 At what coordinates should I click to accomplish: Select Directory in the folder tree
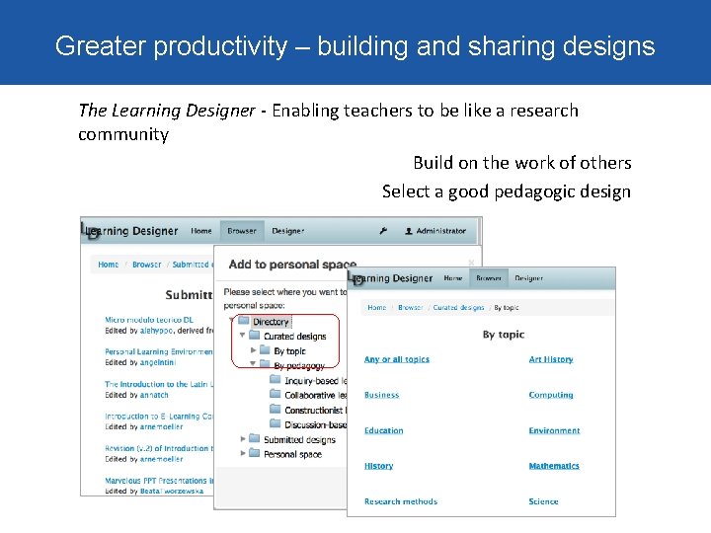click(x=271, y=322)
